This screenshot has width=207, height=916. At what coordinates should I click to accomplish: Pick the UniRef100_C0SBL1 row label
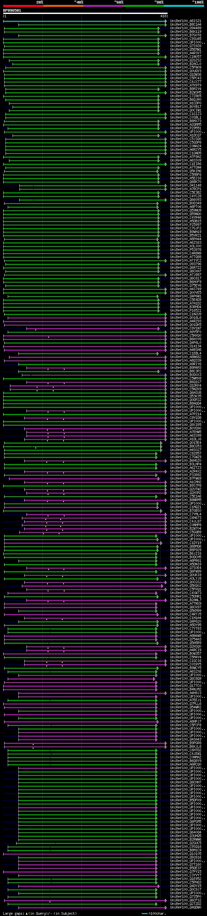coord(185,117)
